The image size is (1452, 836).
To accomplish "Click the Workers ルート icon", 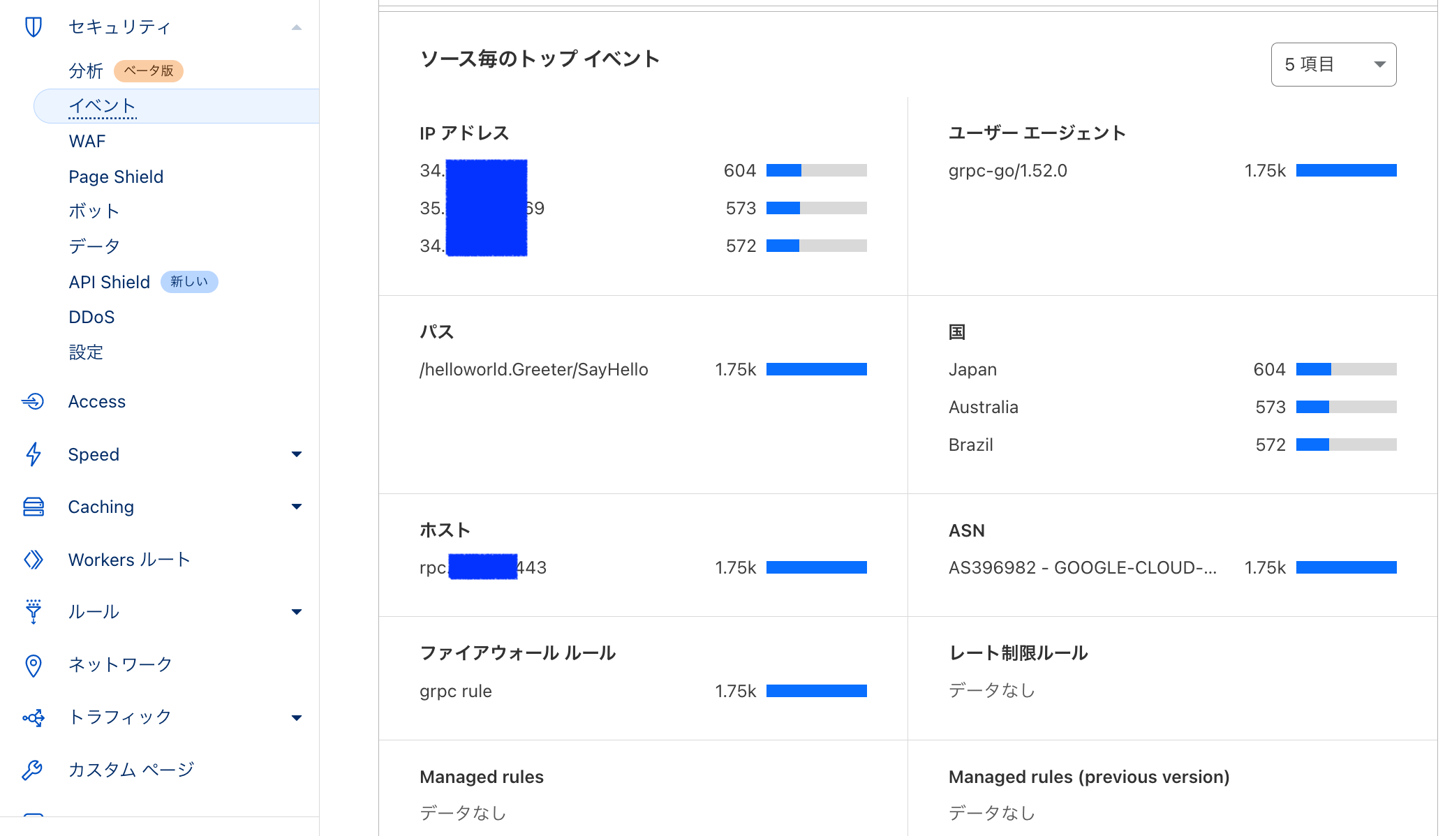I will 33,559.
